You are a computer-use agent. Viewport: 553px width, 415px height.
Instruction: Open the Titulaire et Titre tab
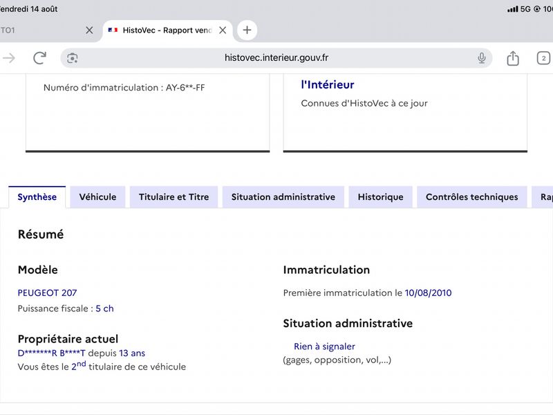click(x=174, y=197)
